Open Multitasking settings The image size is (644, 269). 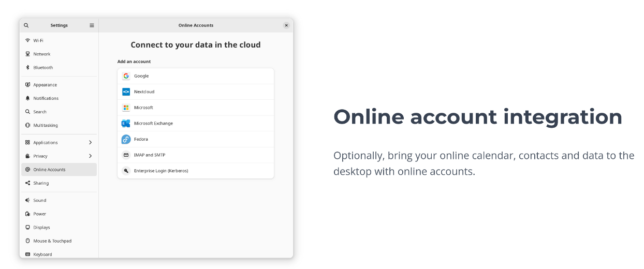[x=59, y=125]
